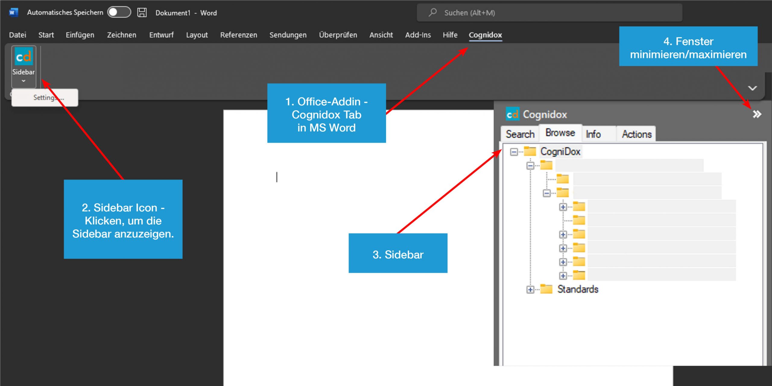Open the Search tab in the Cognidox panel

coord(520,134)
